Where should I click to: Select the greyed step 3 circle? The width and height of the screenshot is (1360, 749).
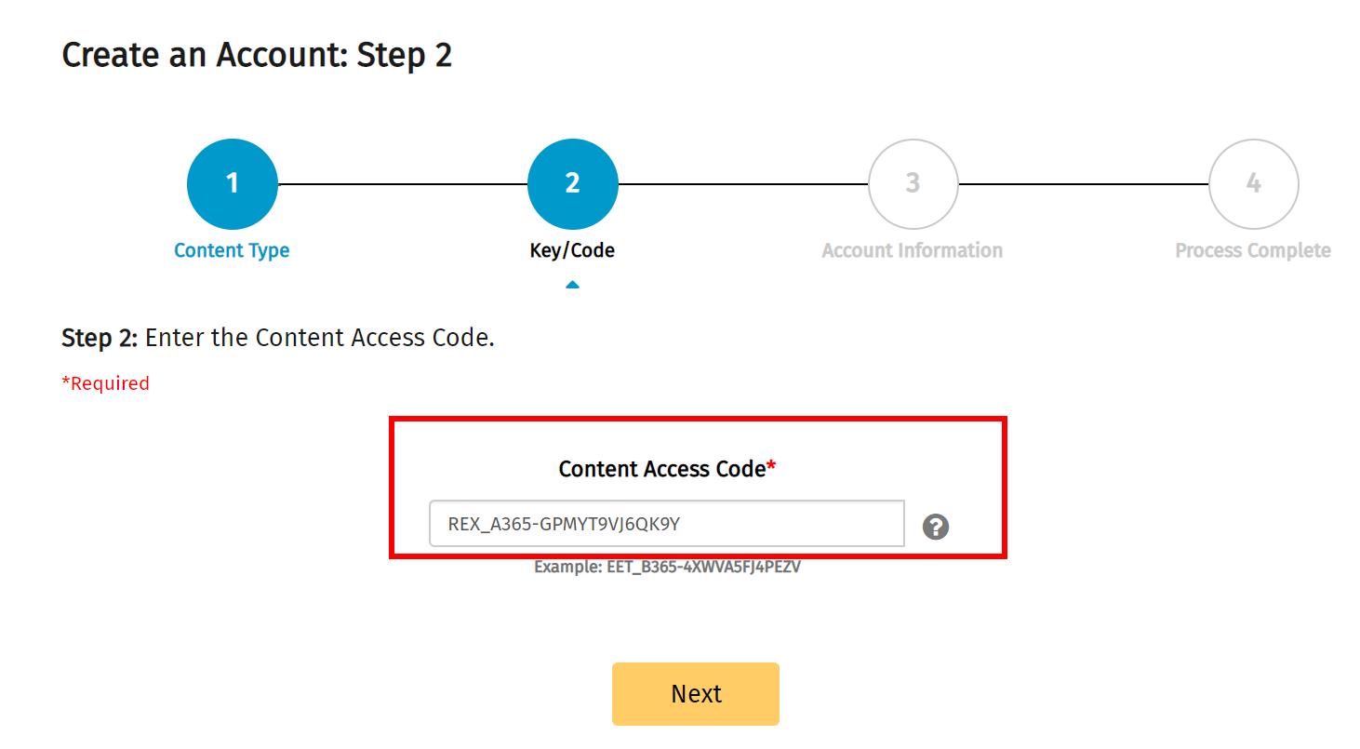tap(913, 183)
